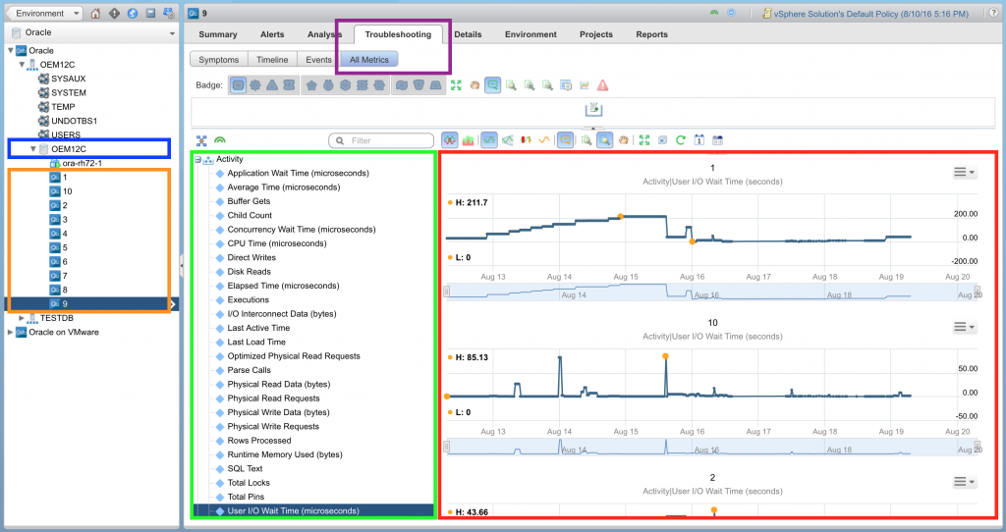Viewport: 1006px width, 532px height.
Task: Toggle the rounded-square Health badge
Action: tap(238, 85)
